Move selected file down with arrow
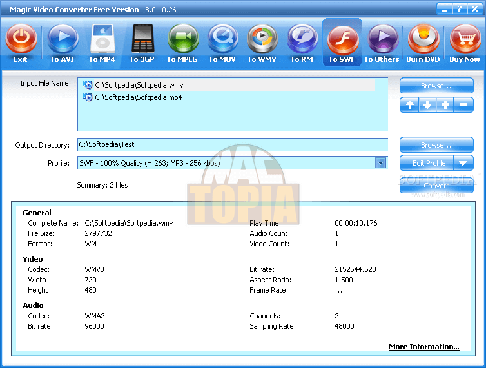This screenshot has height=368, width=486. tap(427, 105)
